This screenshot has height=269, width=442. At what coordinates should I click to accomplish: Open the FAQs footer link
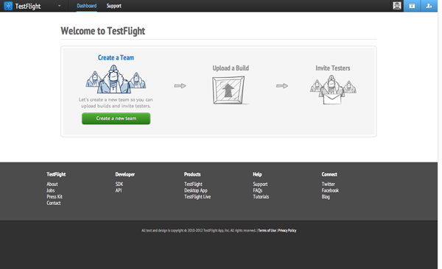click(258, 190)
